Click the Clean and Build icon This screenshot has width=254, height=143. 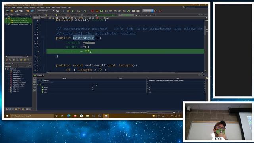(68, 11)
